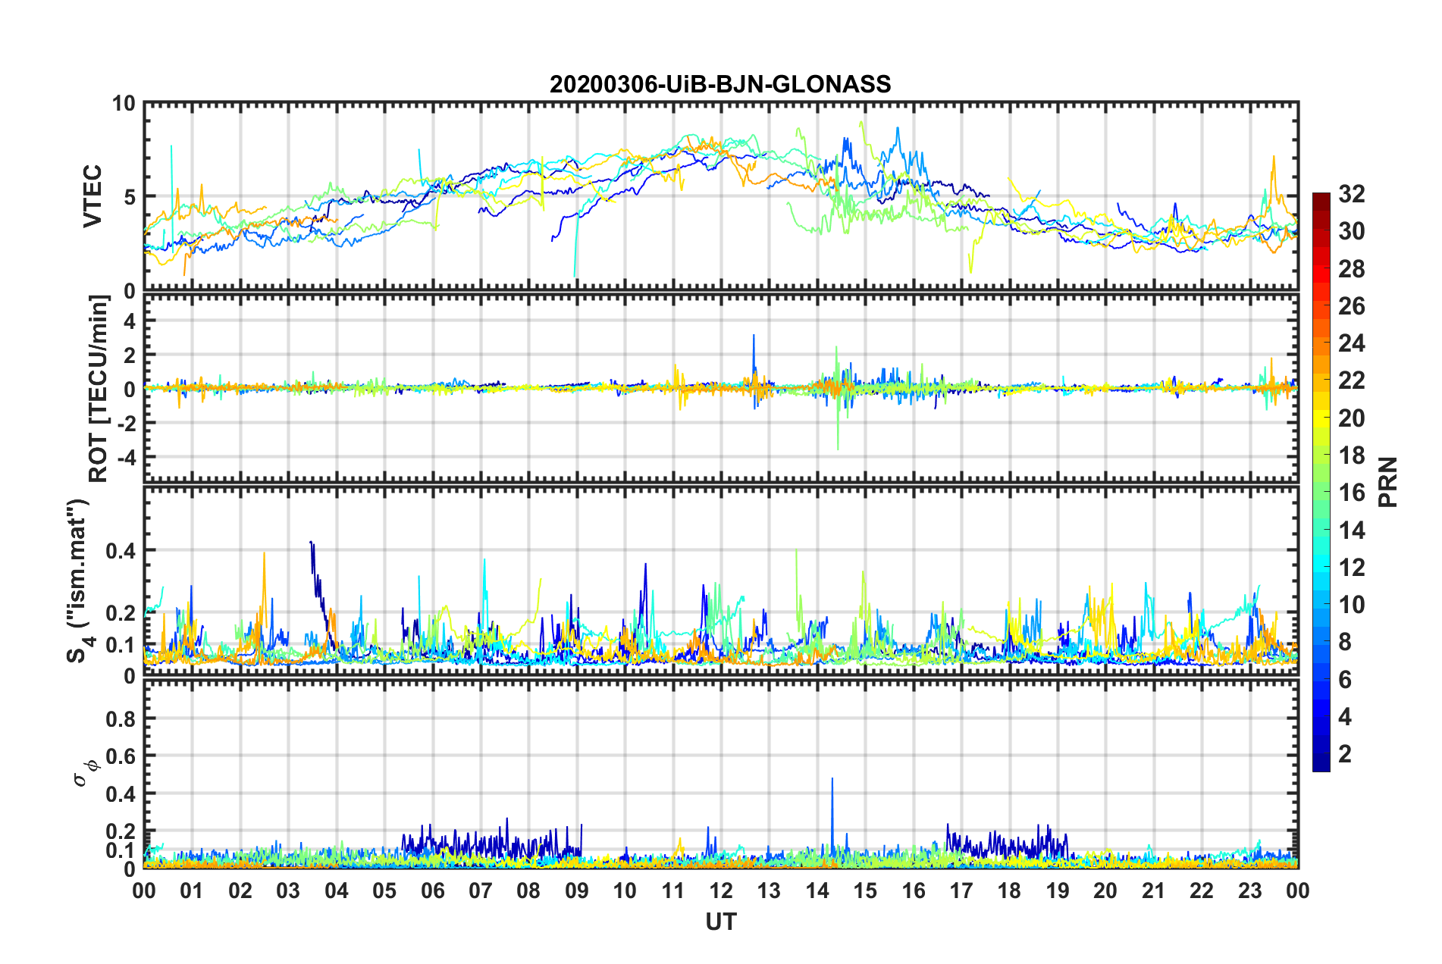Screen dimensions: 1442x964
Task: Click colorbar tick value 32
Action: point(1351,194)
